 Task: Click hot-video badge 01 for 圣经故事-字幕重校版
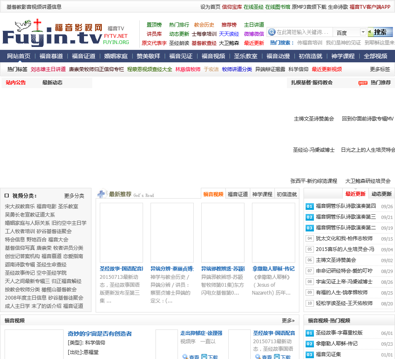point(309,333)
